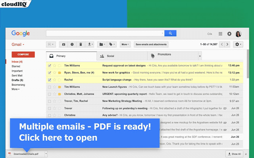Viewport: 254px width, 158px height.
Task: Star the Tim Williams Request approval email
Action: (55, 66)
